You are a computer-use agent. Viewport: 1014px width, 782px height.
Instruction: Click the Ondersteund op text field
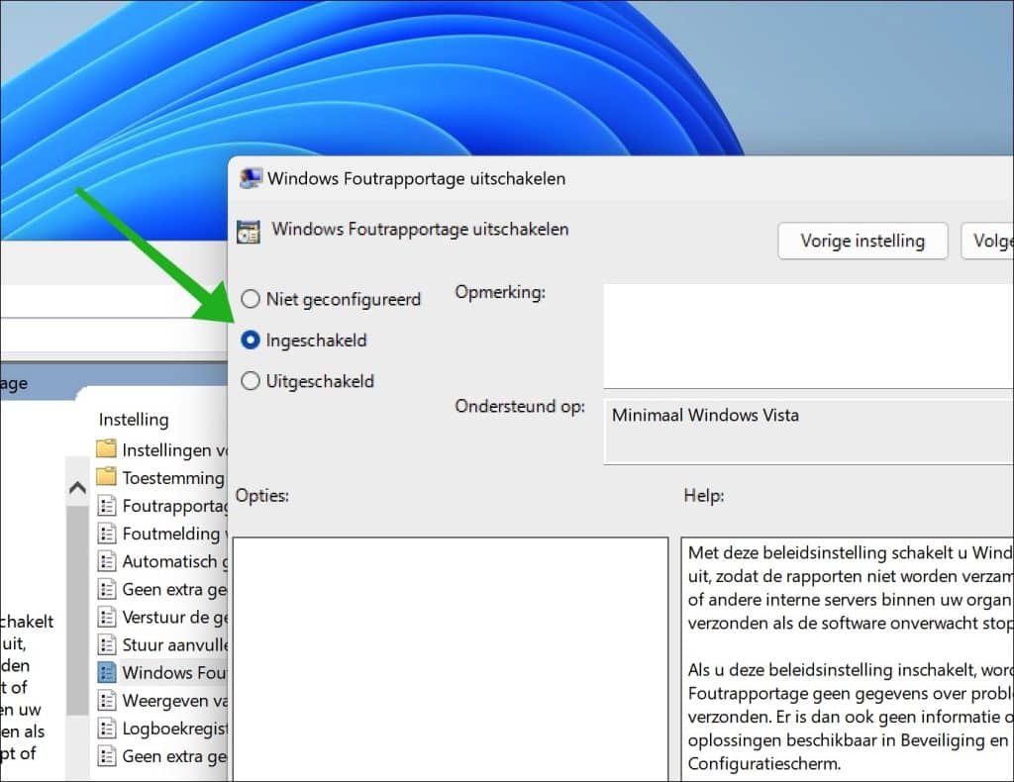tap(808, 431)
